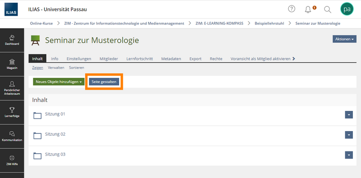Open Lernerfolge trophy sidebar entry
The width and height of the screenshot is (361, 178).
tap(12, 112)
